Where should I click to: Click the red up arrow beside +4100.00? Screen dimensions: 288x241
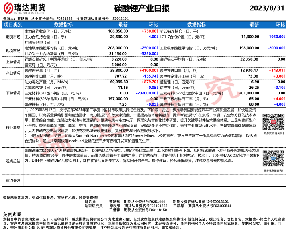pos(158,70)
